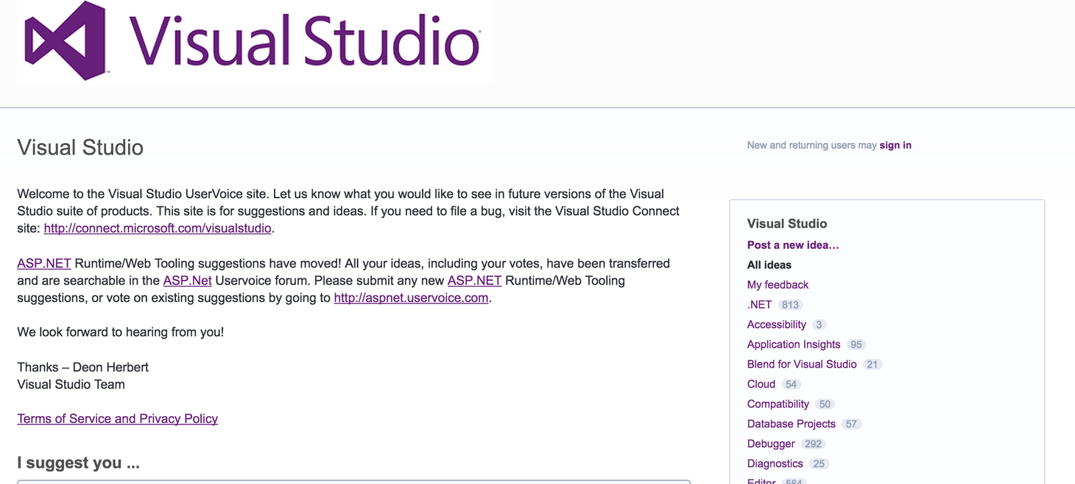1075x484 pixels.
Task: Select the Compatibility category
Action: (x=778, y=404)
